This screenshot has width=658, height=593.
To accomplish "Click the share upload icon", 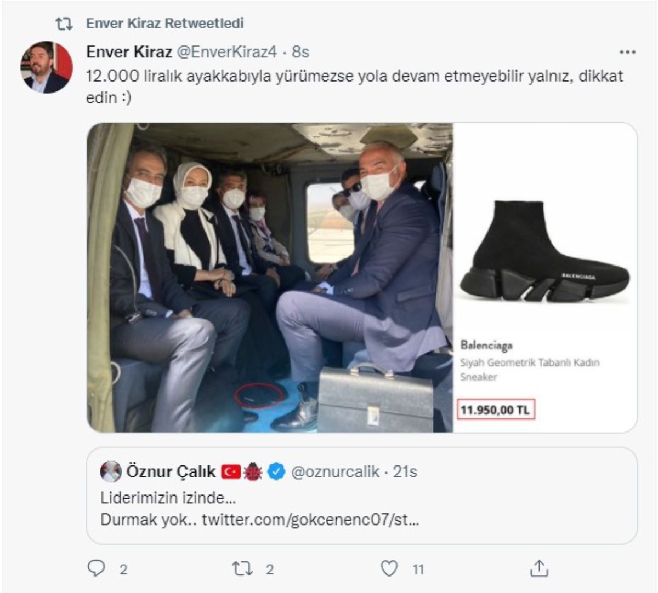I will tap(539, 569).
